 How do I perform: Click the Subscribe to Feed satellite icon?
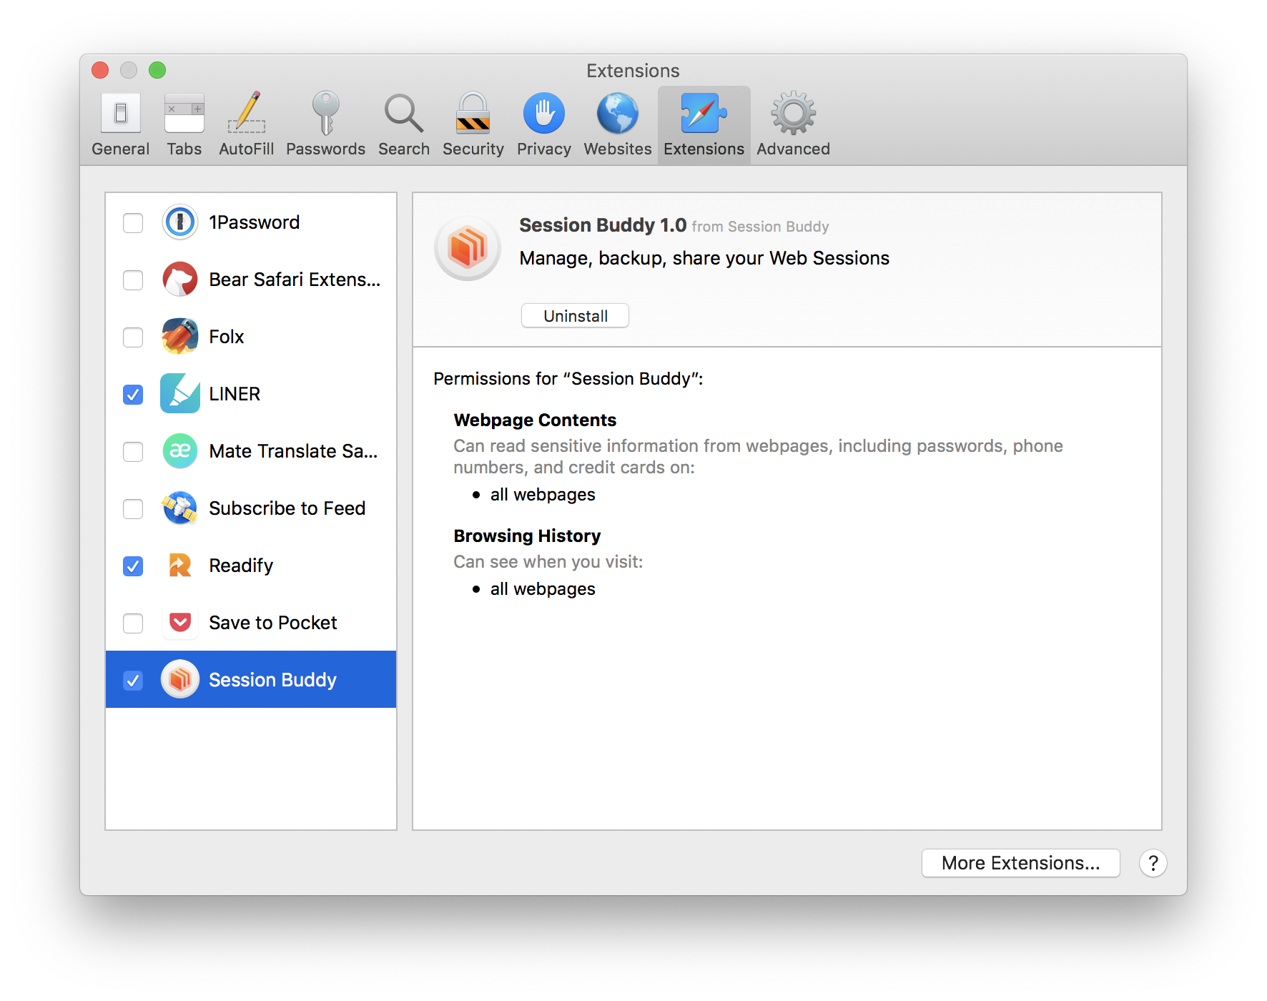coord(180,508)
